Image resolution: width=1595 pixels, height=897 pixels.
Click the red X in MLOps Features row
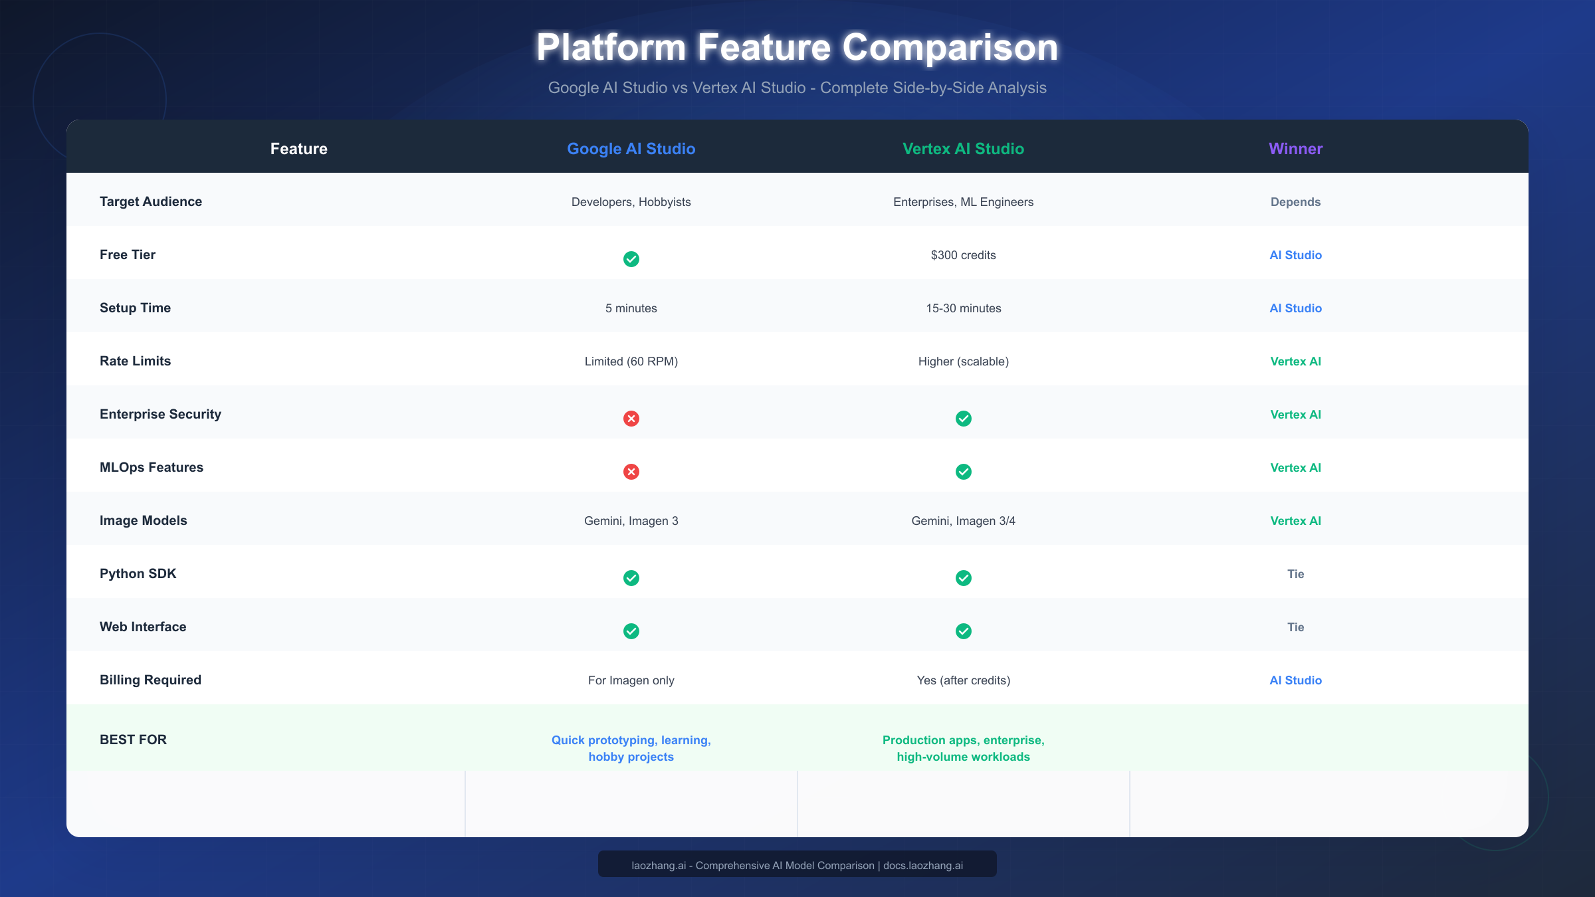[631, 472]
